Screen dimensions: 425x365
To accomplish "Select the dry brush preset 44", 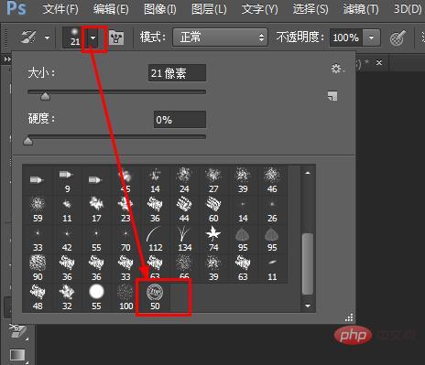I will (184, 209).
